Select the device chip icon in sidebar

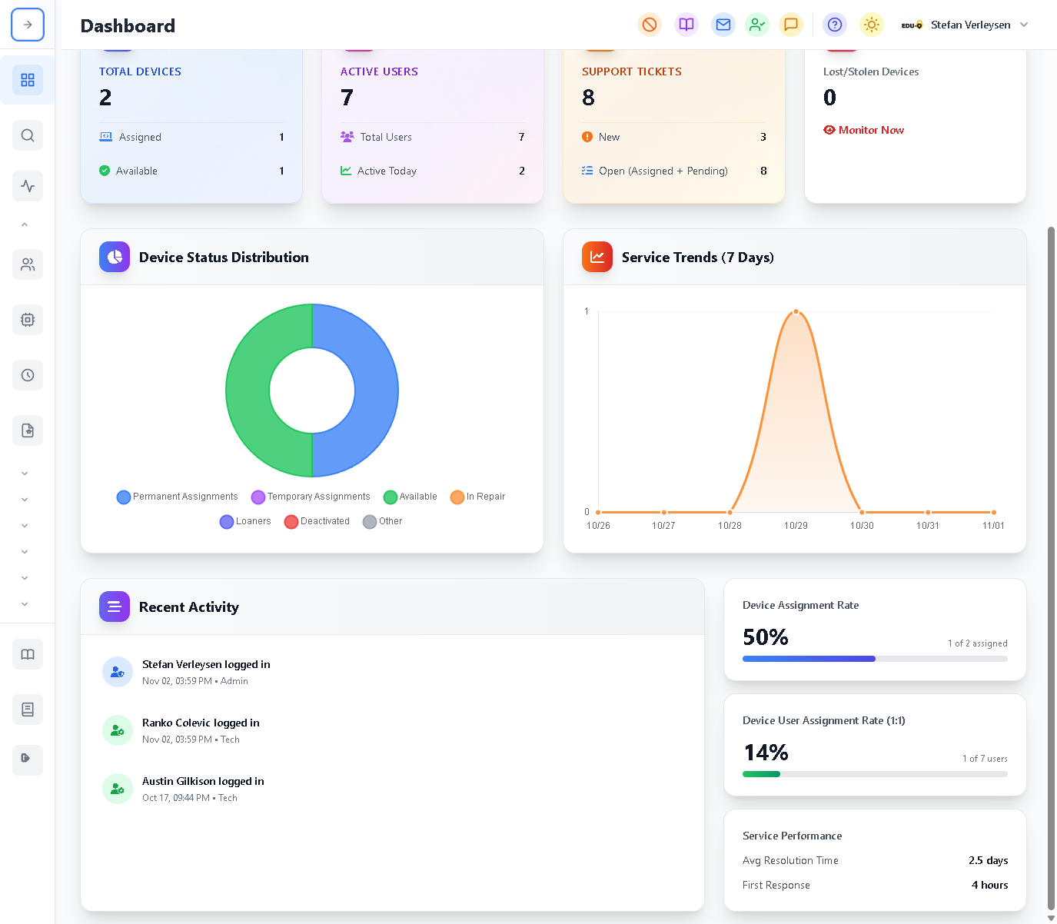[x=28, y=320]
